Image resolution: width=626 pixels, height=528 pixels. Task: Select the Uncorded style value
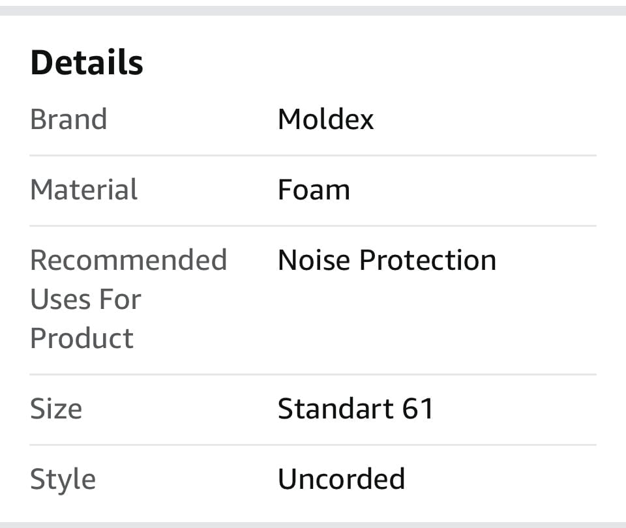coord(341,478)
